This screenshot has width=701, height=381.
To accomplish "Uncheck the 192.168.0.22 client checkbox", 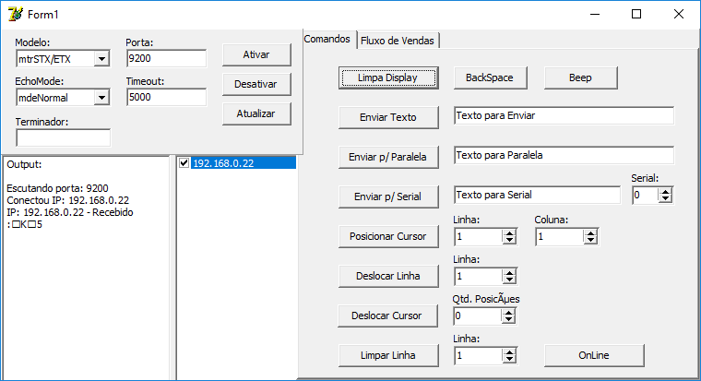I will click(x=184, y=162).
